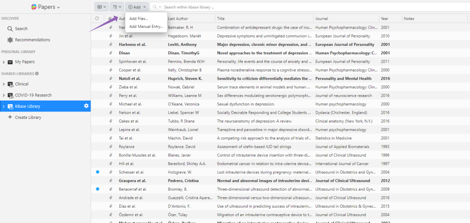Open the KBase Library settings gear
Image resolution: width=470 pixels, height=223 pixels.
click(86, 106)
